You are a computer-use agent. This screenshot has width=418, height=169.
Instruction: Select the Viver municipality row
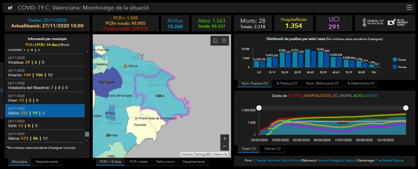45,98
